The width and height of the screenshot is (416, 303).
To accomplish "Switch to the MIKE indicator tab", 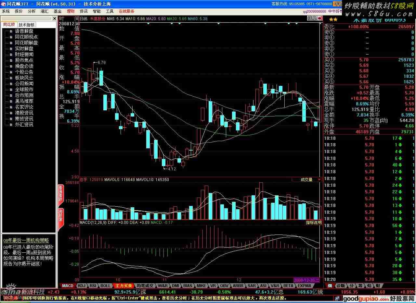I will click(x=201, y=286).
